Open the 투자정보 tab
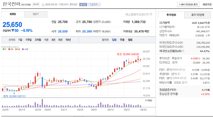Viewport: 213px width, 117px height. click(171, 15)
